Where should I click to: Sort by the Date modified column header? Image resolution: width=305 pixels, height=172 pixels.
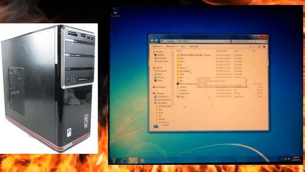221,51
